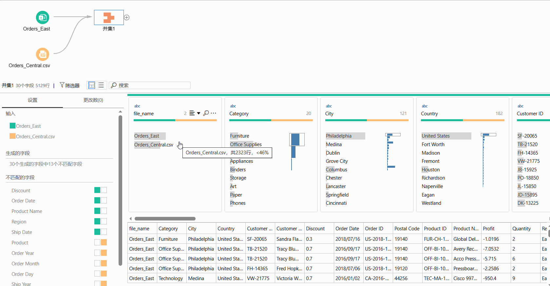Select Philadelphia in City card
This screenshot has width=550, height=286.
pos(345,136)
